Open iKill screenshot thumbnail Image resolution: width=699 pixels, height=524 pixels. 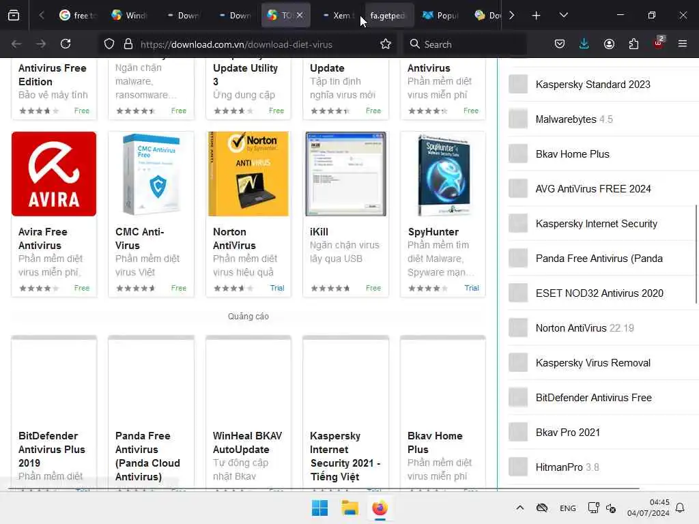click(345, 174)
